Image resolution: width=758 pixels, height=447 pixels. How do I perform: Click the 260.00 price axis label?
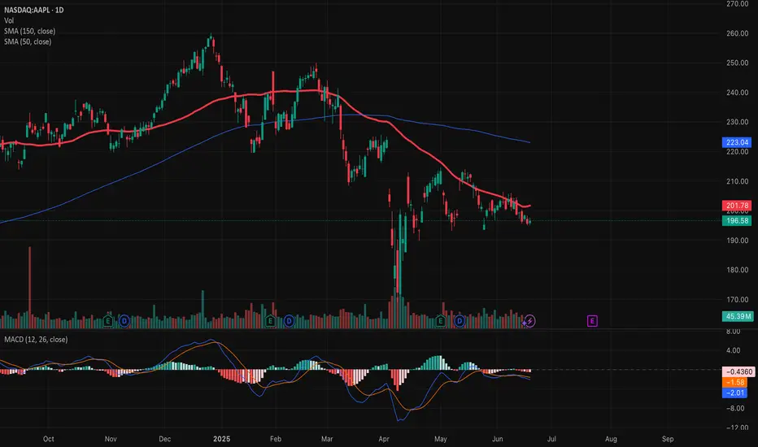(737, 33)
